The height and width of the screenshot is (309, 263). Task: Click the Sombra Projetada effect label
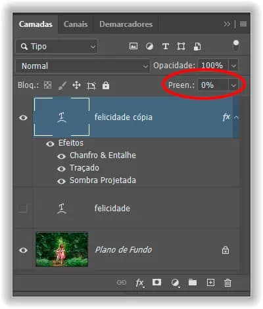pyautogui.click(x=103, y=180)
